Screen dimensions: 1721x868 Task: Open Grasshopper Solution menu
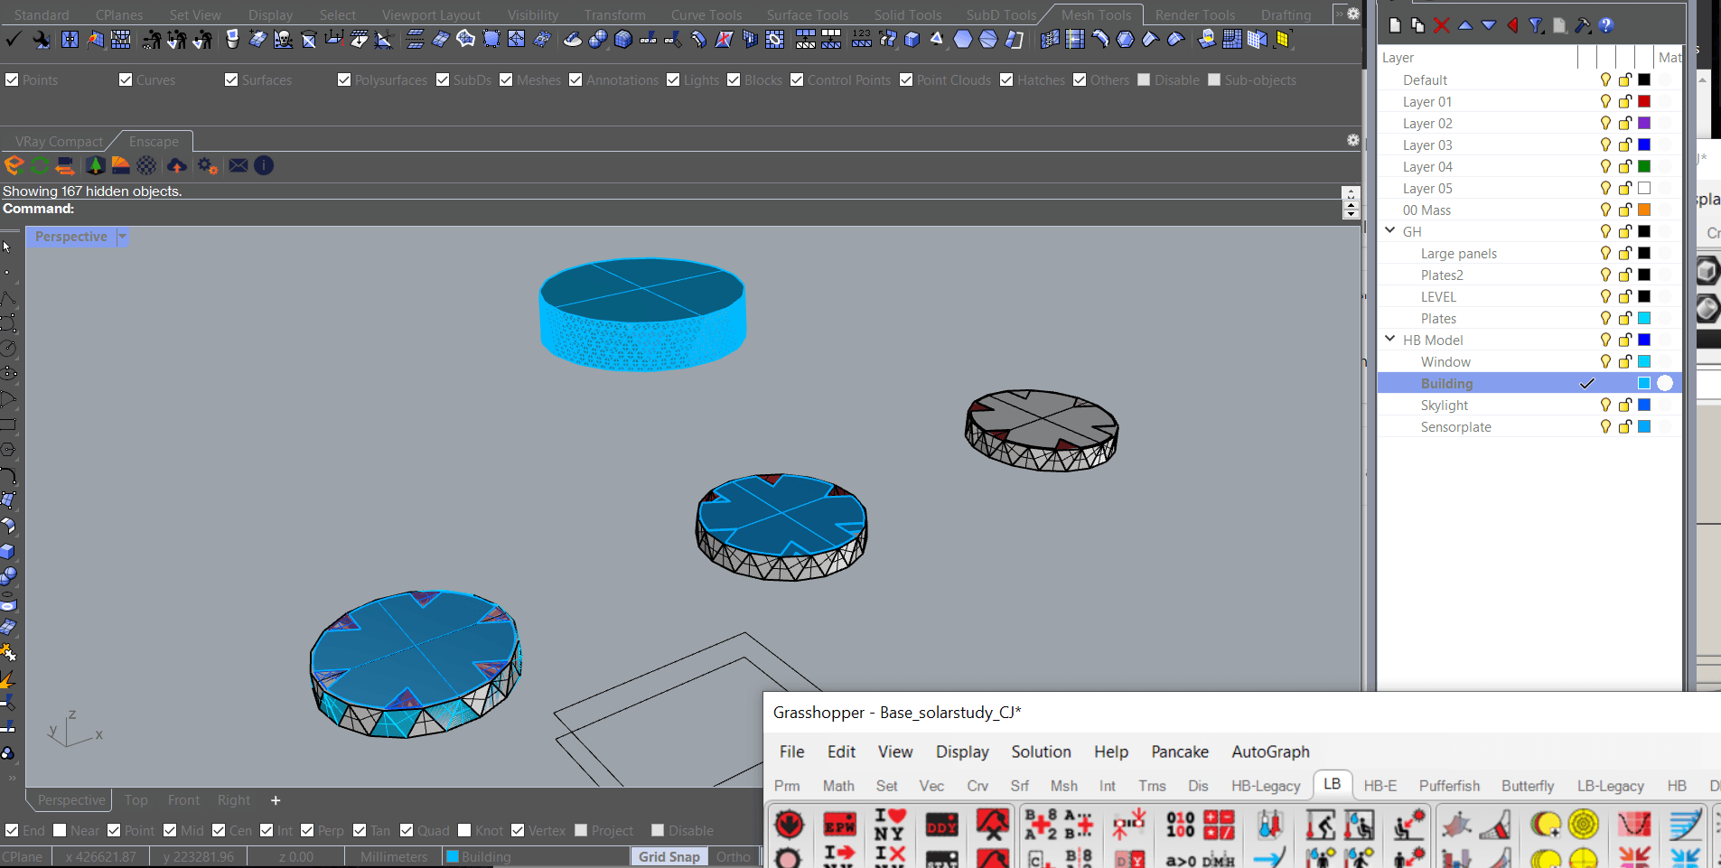[x=1041, y=751]
